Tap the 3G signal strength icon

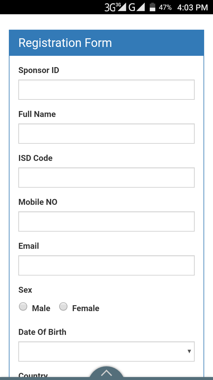pyautogui.click(x=115, y=7)
